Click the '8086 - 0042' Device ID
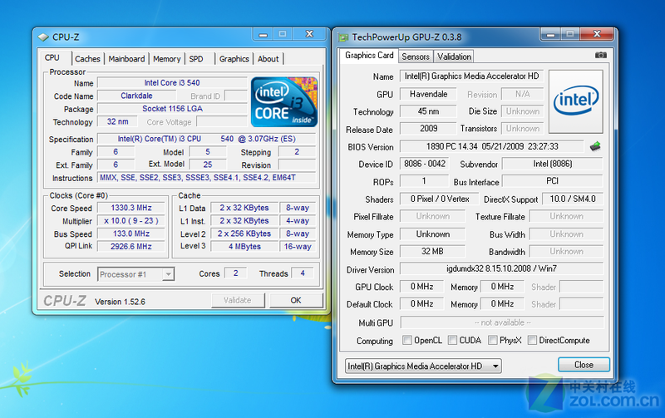Image resolution: width=665 pixels, height=418 pixels. pos(424,164)
